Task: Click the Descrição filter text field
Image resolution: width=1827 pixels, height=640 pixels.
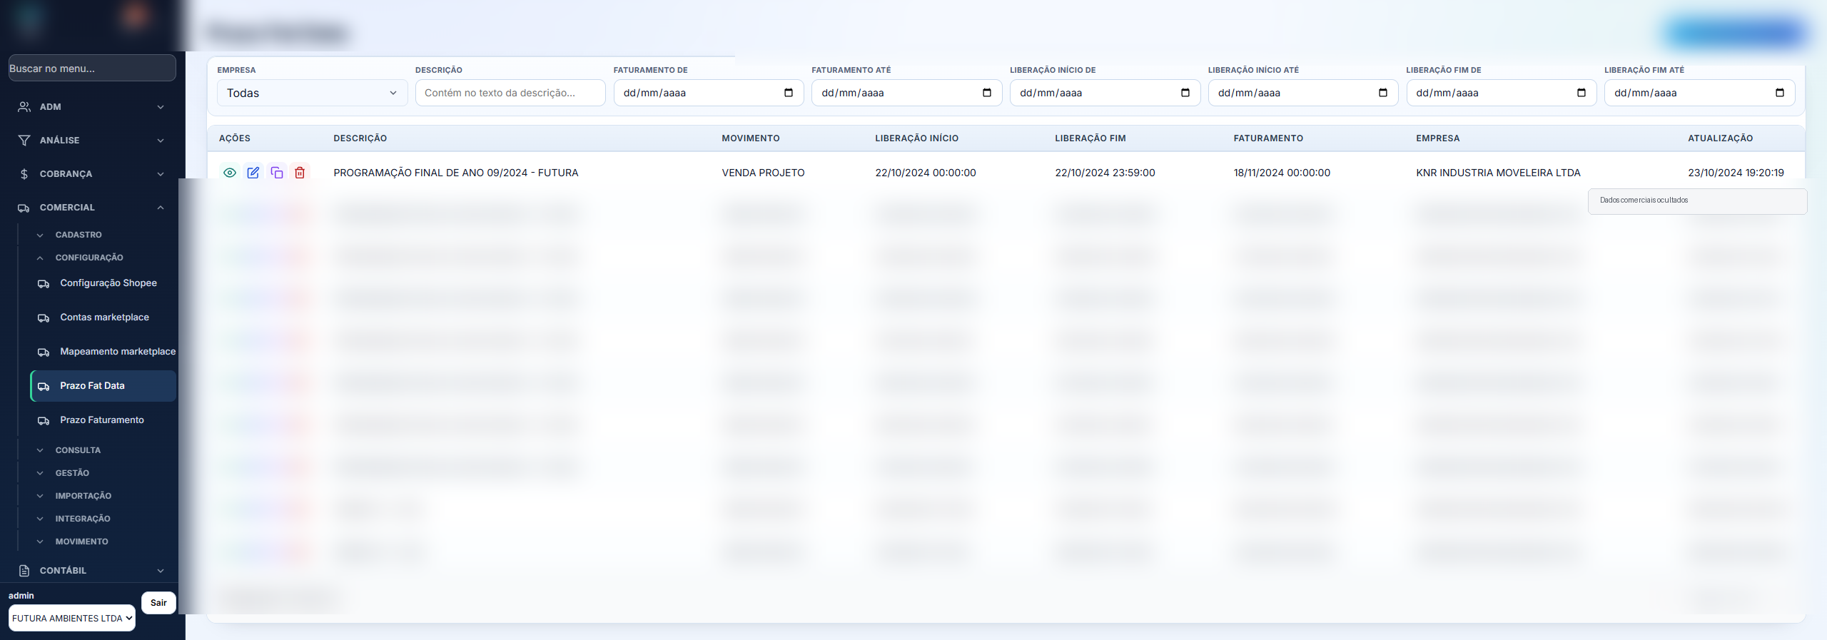Action: tap(510, 93)
